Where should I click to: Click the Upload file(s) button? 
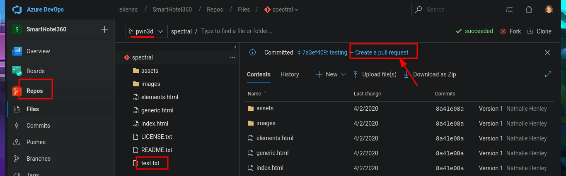[375, 74]
